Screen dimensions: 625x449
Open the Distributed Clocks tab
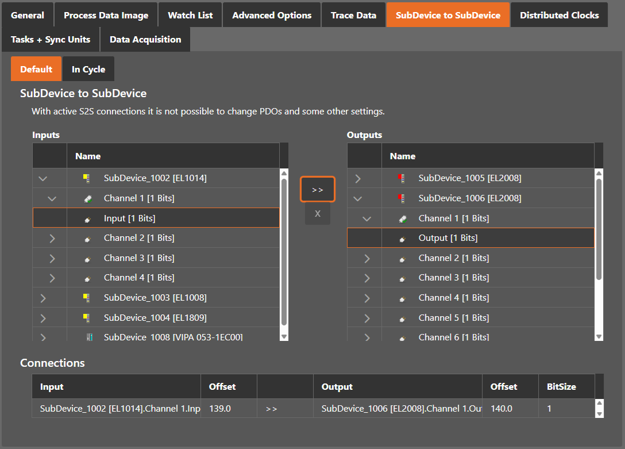pos(560,15)
